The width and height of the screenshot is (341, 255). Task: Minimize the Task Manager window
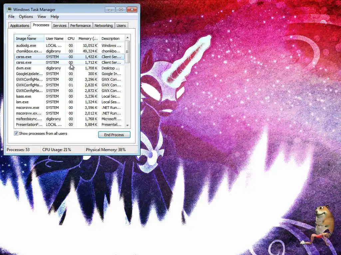[110, 10]
